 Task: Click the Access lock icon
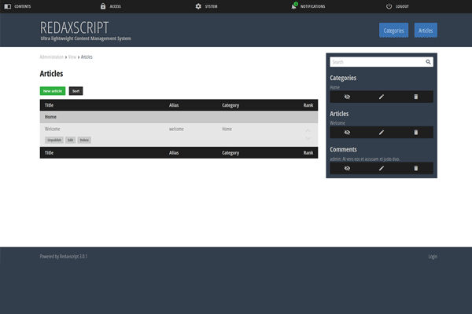pos(103,6)
